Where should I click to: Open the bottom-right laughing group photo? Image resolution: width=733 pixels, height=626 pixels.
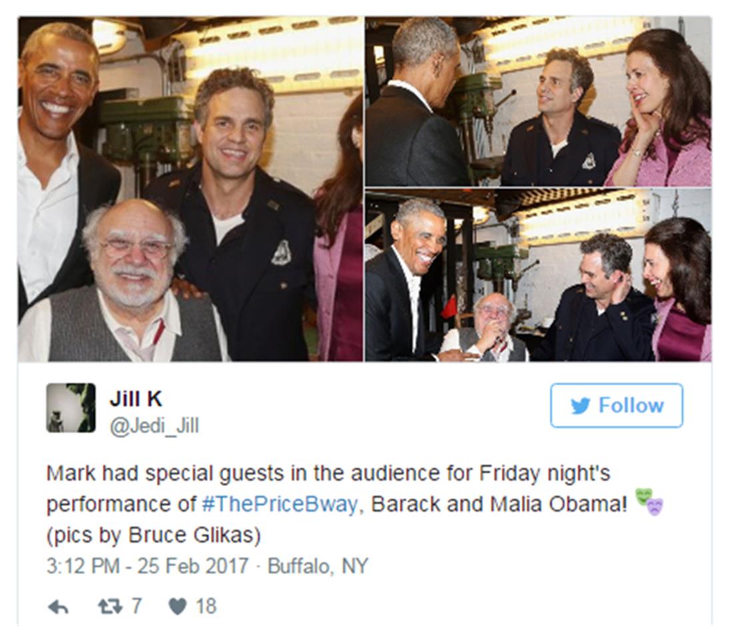(x=538, y=275)
